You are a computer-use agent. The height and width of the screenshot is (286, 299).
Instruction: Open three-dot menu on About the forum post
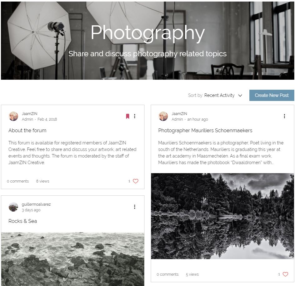(135, 116)
